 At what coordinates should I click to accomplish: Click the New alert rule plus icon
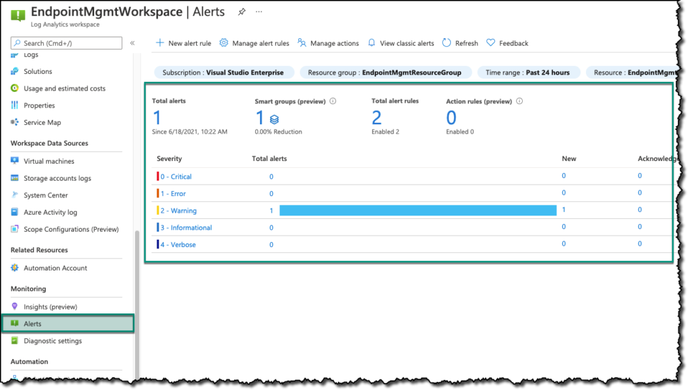(160, 42)
